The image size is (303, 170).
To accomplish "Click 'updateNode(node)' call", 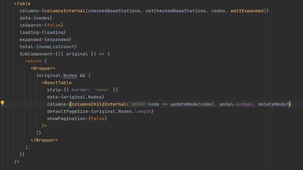I will point(192,104).
